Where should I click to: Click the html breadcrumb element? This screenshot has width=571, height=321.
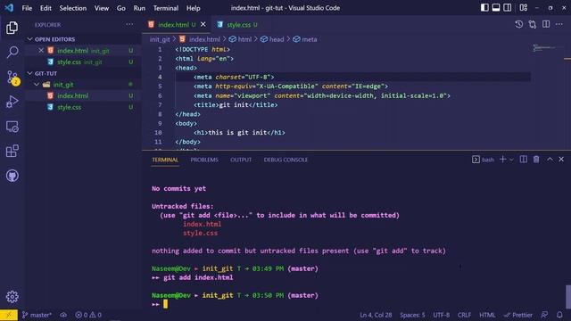tap(240, 39)
